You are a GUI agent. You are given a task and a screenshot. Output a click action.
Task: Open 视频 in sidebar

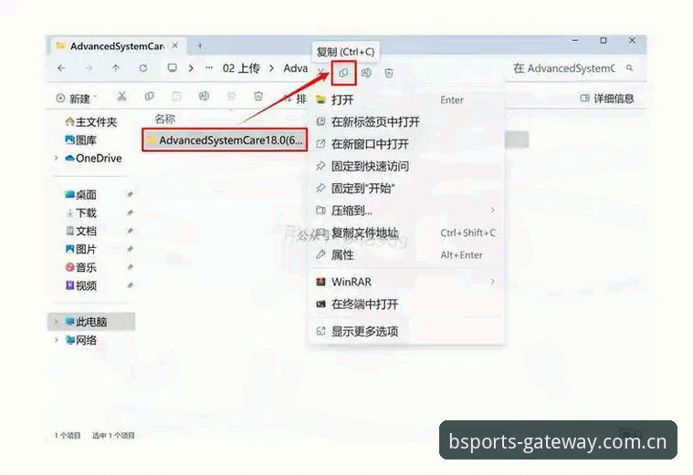(81, 285)
